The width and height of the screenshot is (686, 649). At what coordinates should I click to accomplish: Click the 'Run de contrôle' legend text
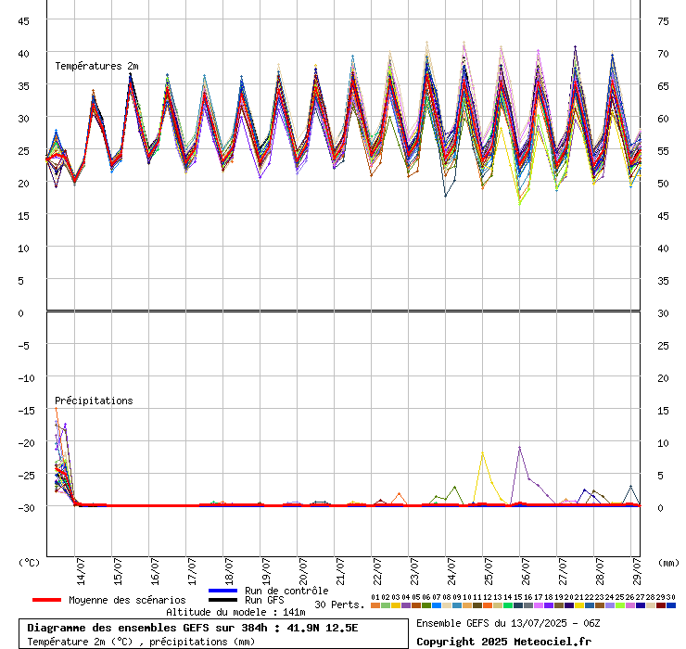tap(286, 591)
